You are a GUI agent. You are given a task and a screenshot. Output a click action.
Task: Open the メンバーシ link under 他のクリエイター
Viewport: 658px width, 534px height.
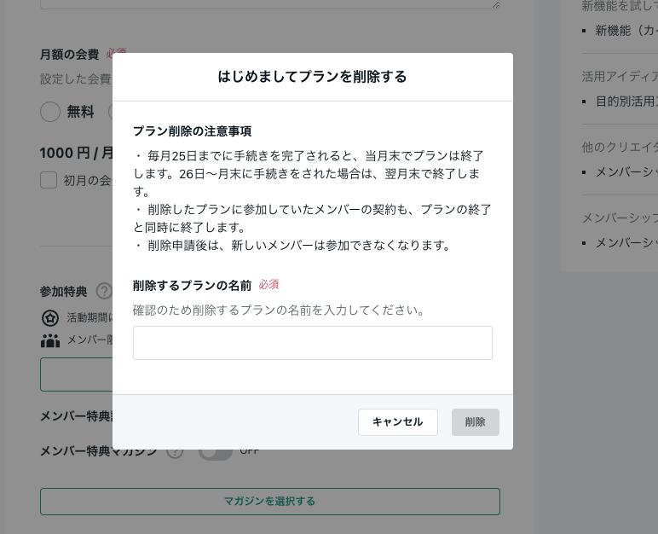[x=626, y=172]
